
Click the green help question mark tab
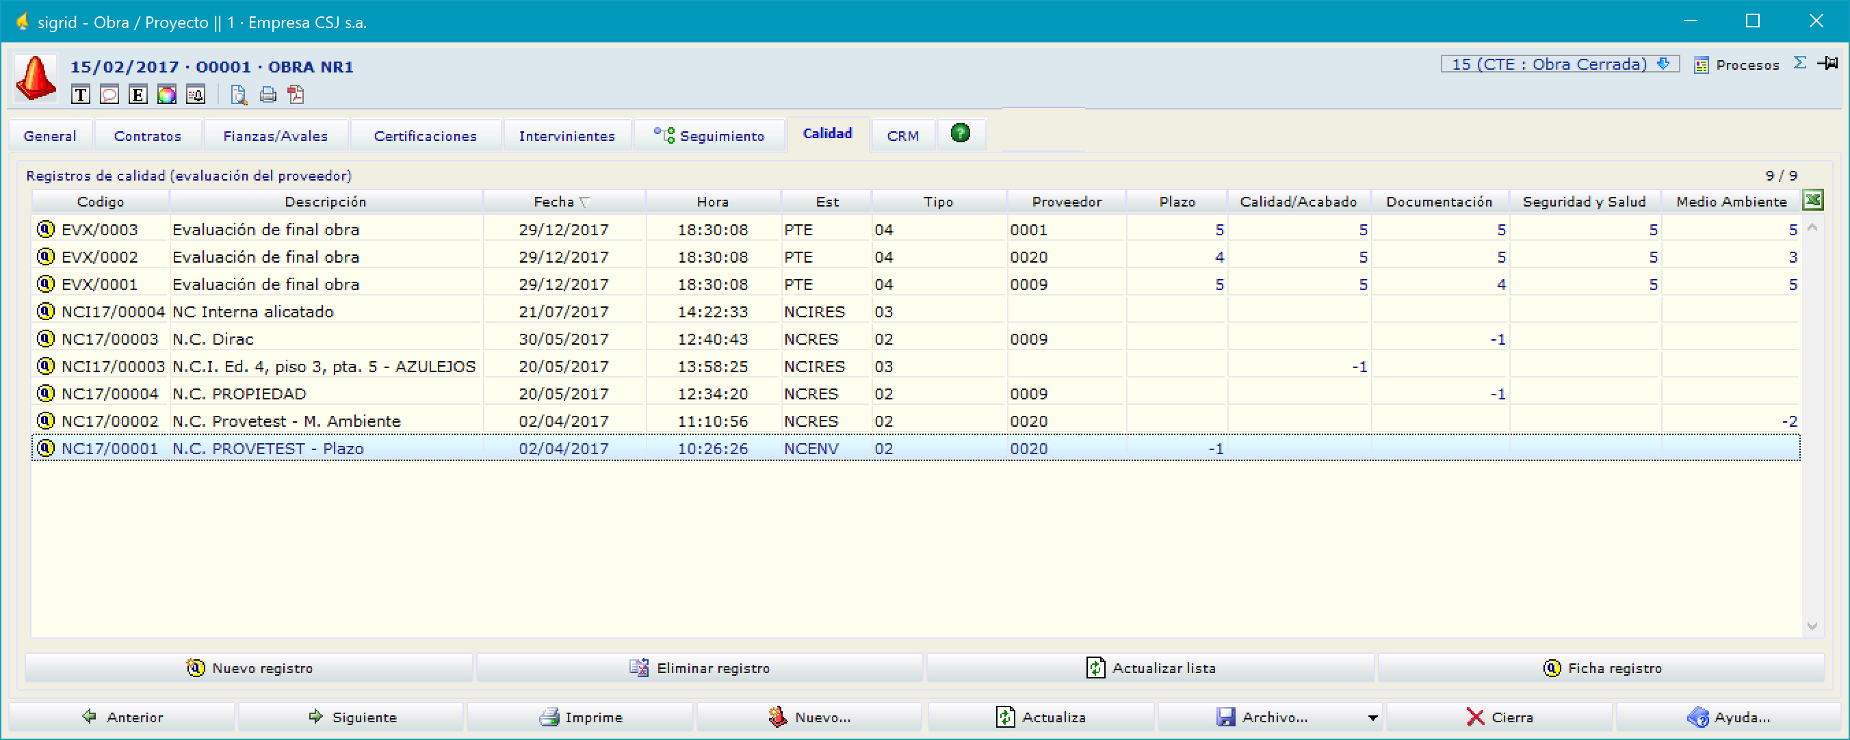960,133
